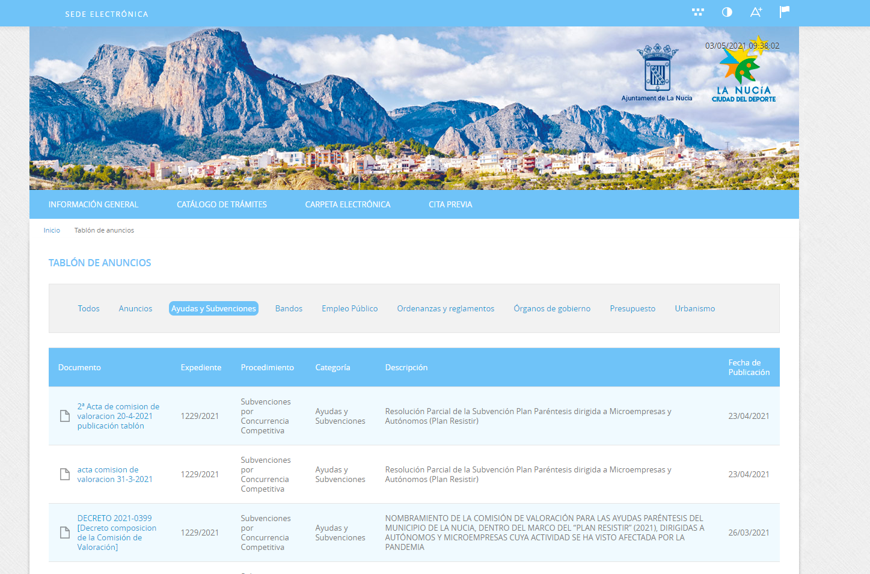Toggle high contrast mode icon
The width and height of the screenshot is (870, 574).
(727, 12)
